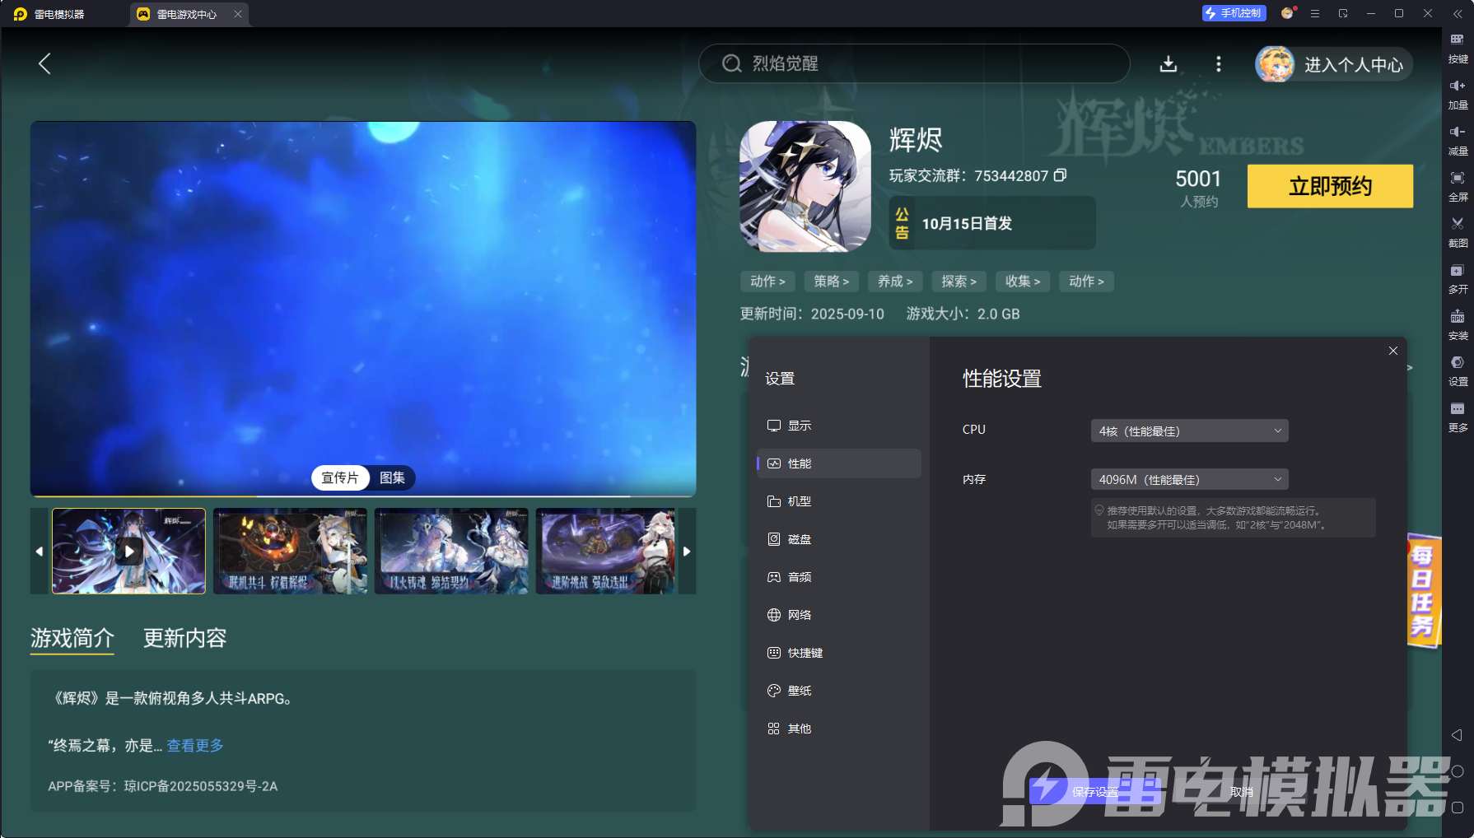Save settings with 保存设置 button
Screen dimensions: 1474x838
(x=1094, y=792)
